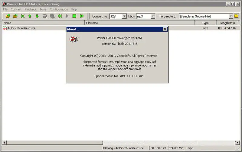
Task: Open the bitrate dropdown arrow next to 128
Action: click(x=124, y=16)
